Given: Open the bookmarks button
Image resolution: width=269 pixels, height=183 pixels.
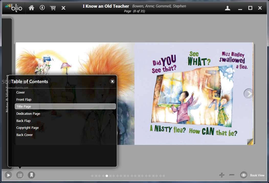Looking at the screenshot, I should pyautogui.click(x=31, y=175).
